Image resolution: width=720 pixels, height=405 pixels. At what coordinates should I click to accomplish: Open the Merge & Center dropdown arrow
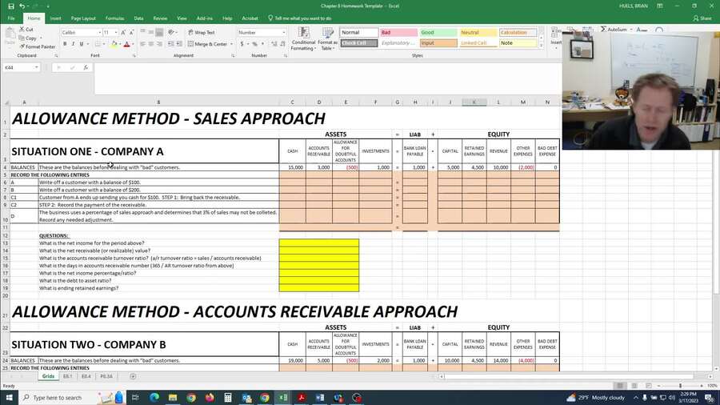coord(232,44)
